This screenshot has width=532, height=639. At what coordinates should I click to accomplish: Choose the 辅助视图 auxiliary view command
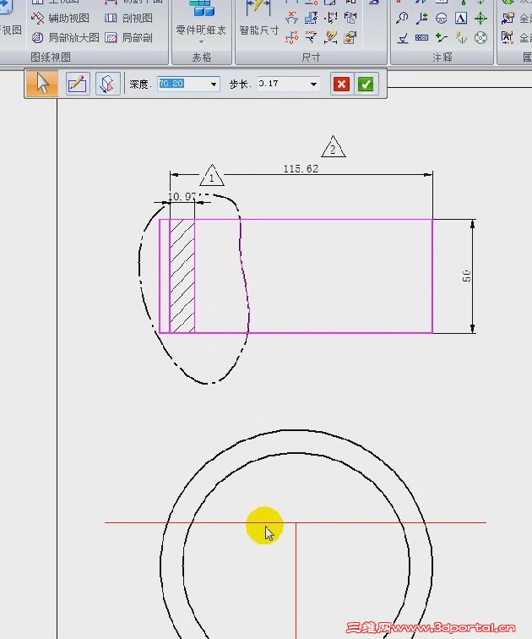tap(60, 19)
